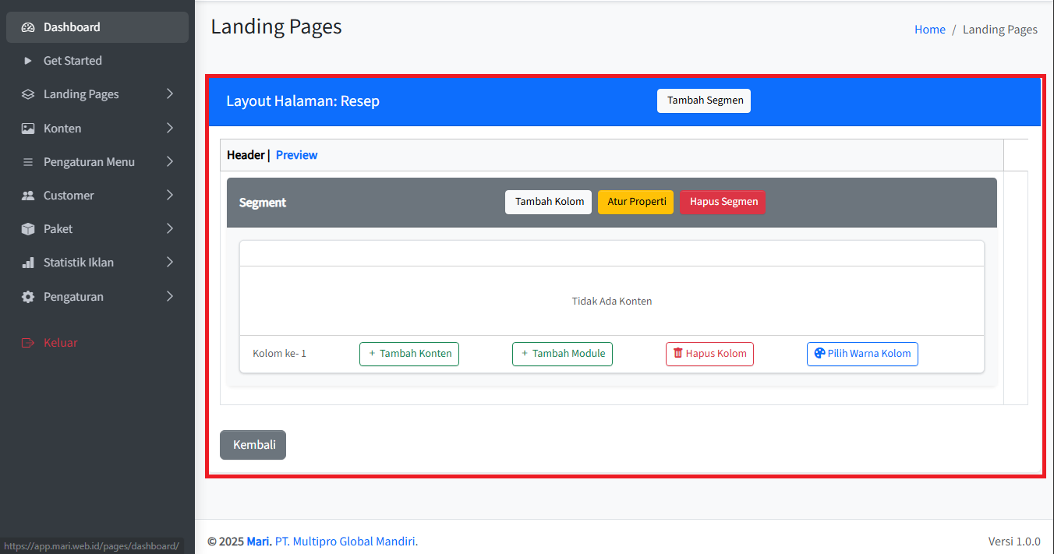Image resolution: width=1054 pixels, height=554 pixels.
Task: Expand the Statistik Iklan chevron
Action: [170, 263]
